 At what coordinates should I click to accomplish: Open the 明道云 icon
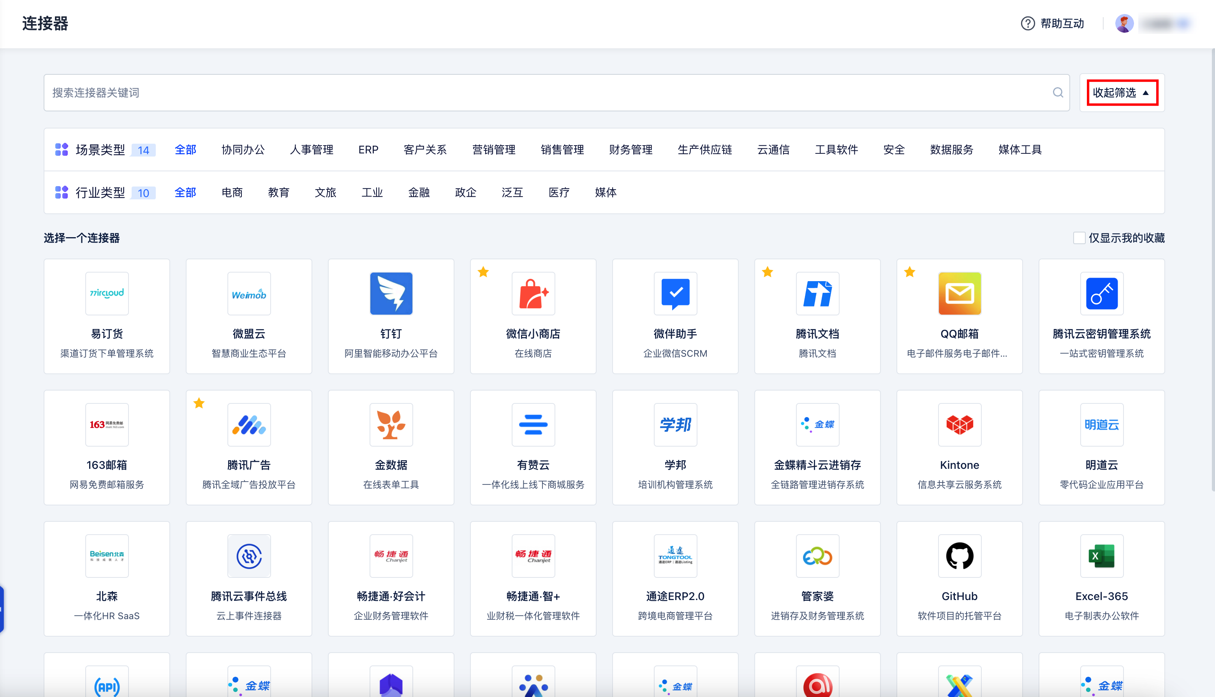pyautogui.click(x=1102, y=424)
